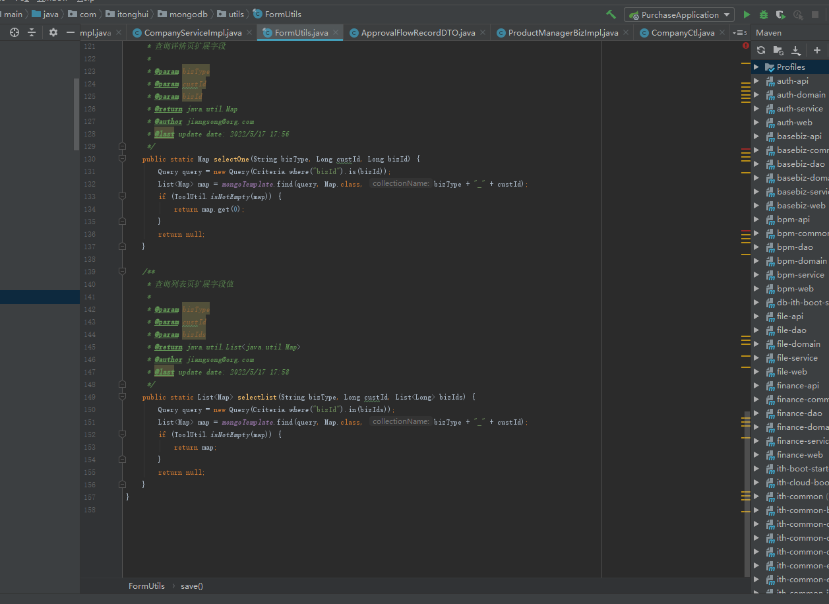Start debugging with the green bug icon
The image size is (829, 604).
764,15
